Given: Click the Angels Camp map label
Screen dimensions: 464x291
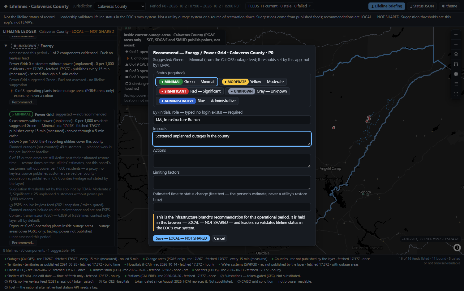Looking at the screenshot, I should tap(330, 169).
